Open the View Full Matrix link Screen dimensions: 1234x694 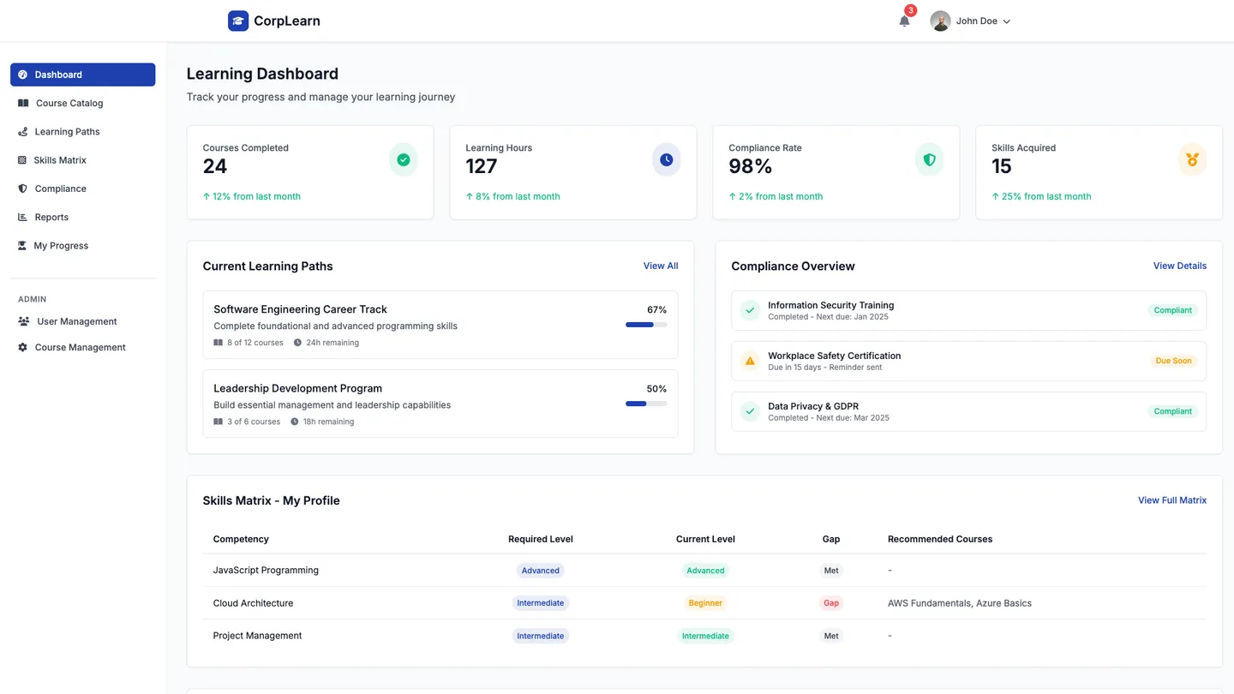pos(1172,500)
